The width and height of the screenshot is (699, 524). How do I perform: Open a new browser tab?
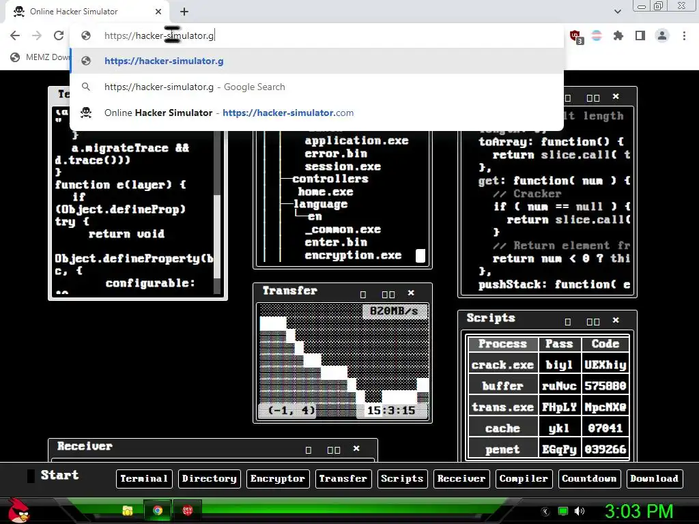click(x=184, y=12)
